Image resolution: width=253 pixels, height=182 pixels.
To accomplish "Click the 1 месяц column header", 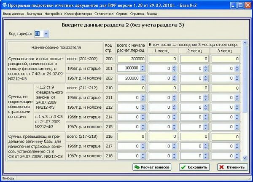I will (163, 51).
